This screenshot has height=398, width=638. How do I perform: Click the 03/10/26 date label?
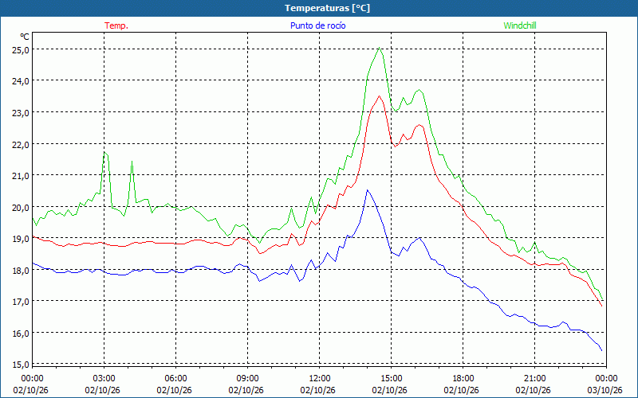605,390
